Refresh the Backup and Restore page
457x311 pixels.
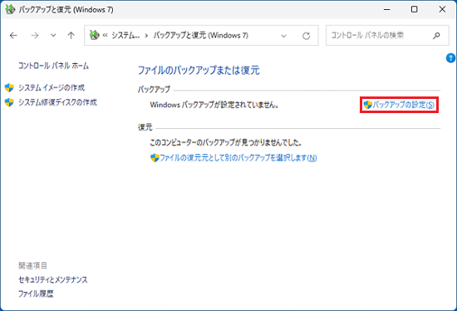click(306, 36)
